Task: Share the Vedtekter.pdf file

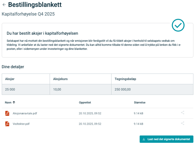Action: (x=183, y=124)
